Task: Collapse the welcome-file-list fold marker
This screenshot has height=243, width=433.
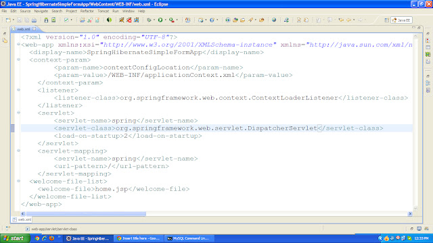Action: pos(18,181)
